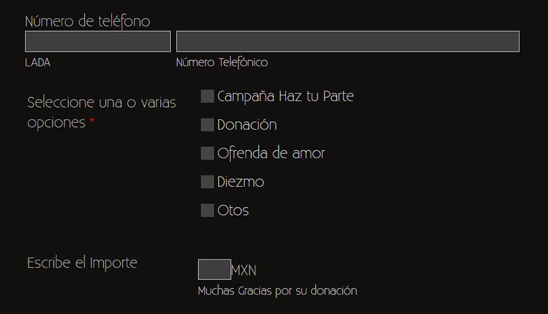Screen dimensions: 548x314
Task: Click the "Número Telefónico" sublabel text
Action: tap(222, 63)
